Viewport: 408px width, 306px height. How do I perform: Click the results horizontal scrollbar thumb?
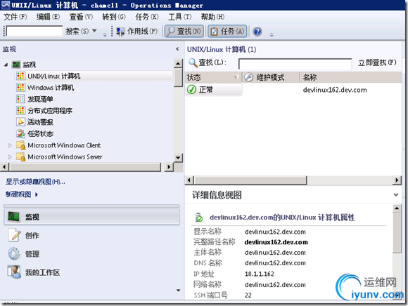click(x=250, y=180)
